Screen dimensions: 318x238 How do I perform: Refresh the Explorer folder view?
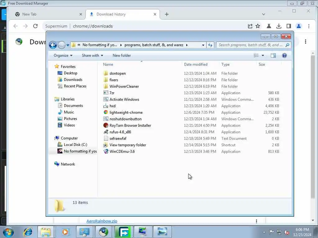[x=210, y=45]
